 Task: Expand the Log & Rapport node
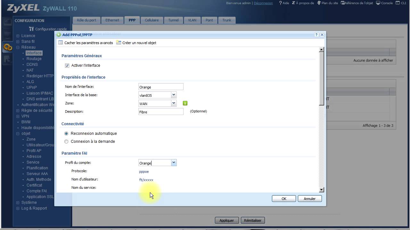pyautogui.click(x=18, y=208)
